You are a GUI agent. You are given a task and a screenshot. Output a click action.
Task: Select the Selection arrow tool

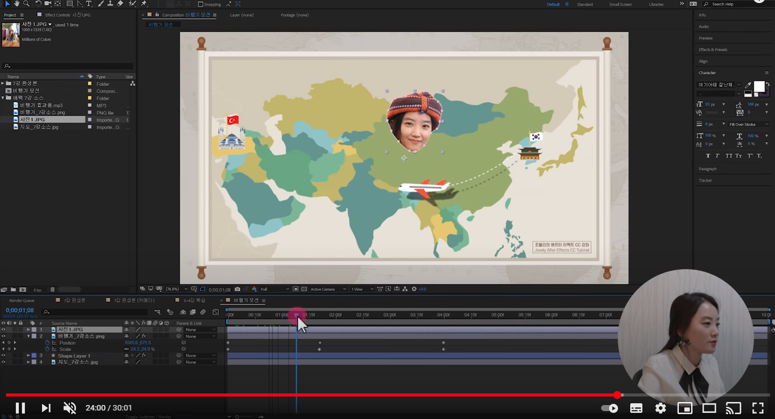(7, 4)
